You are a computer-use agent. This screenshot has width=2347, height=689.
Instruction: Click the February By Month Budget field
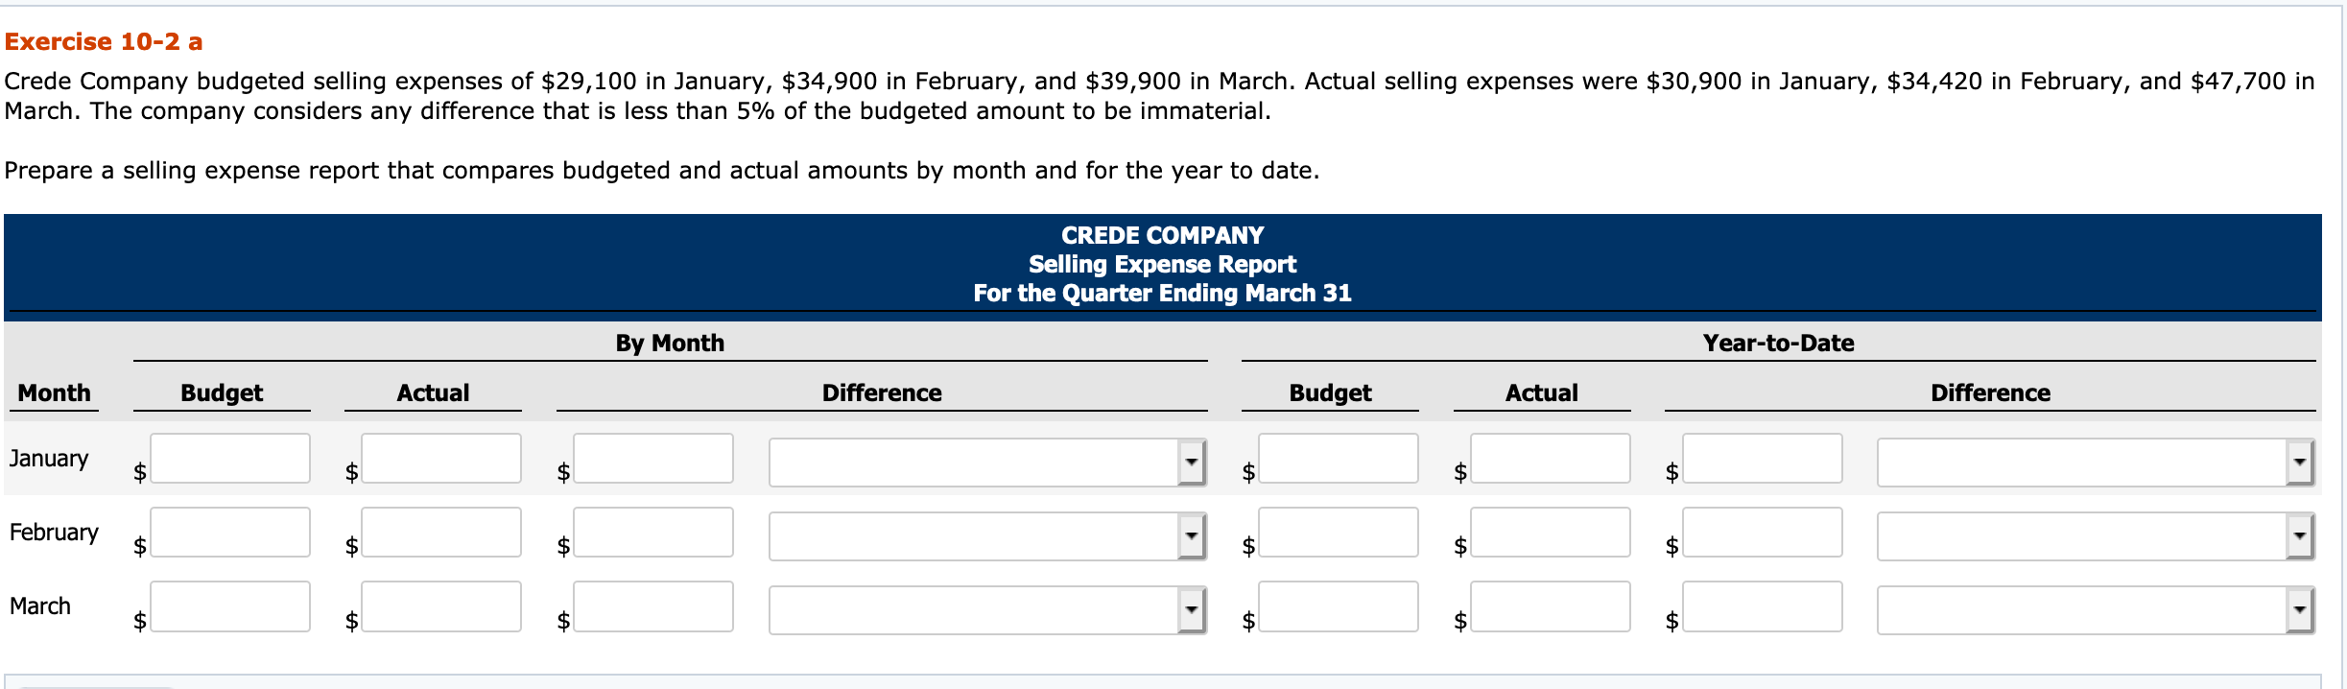pyautogui.click(x=230, y=532)
